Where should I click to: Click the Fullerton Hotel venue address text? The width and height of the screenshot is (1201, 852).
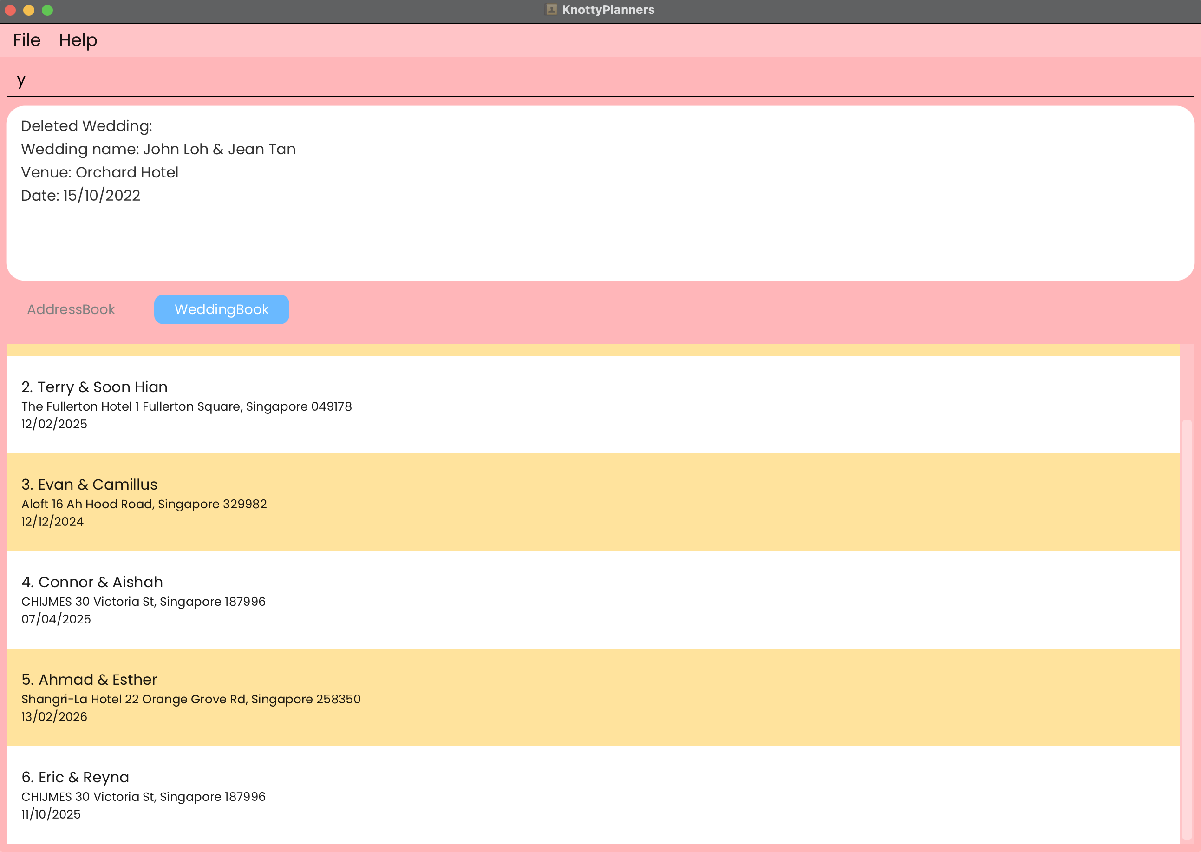click(x=186, y=406)
